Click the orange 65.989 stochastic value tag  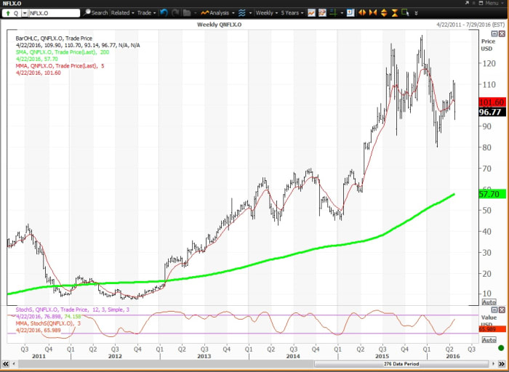(492, 329)
